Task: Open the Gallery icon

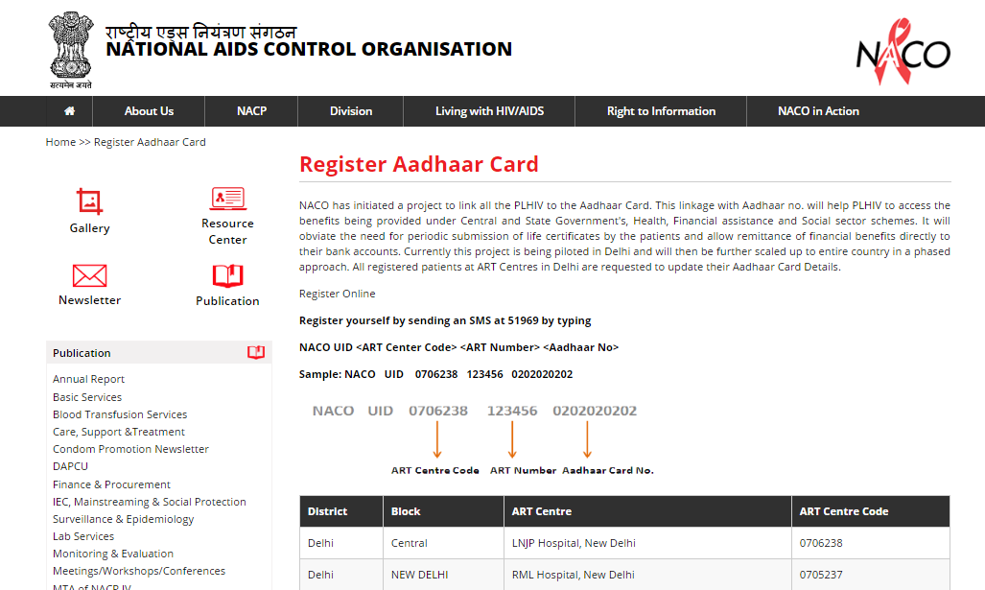Action: point(89,201)
